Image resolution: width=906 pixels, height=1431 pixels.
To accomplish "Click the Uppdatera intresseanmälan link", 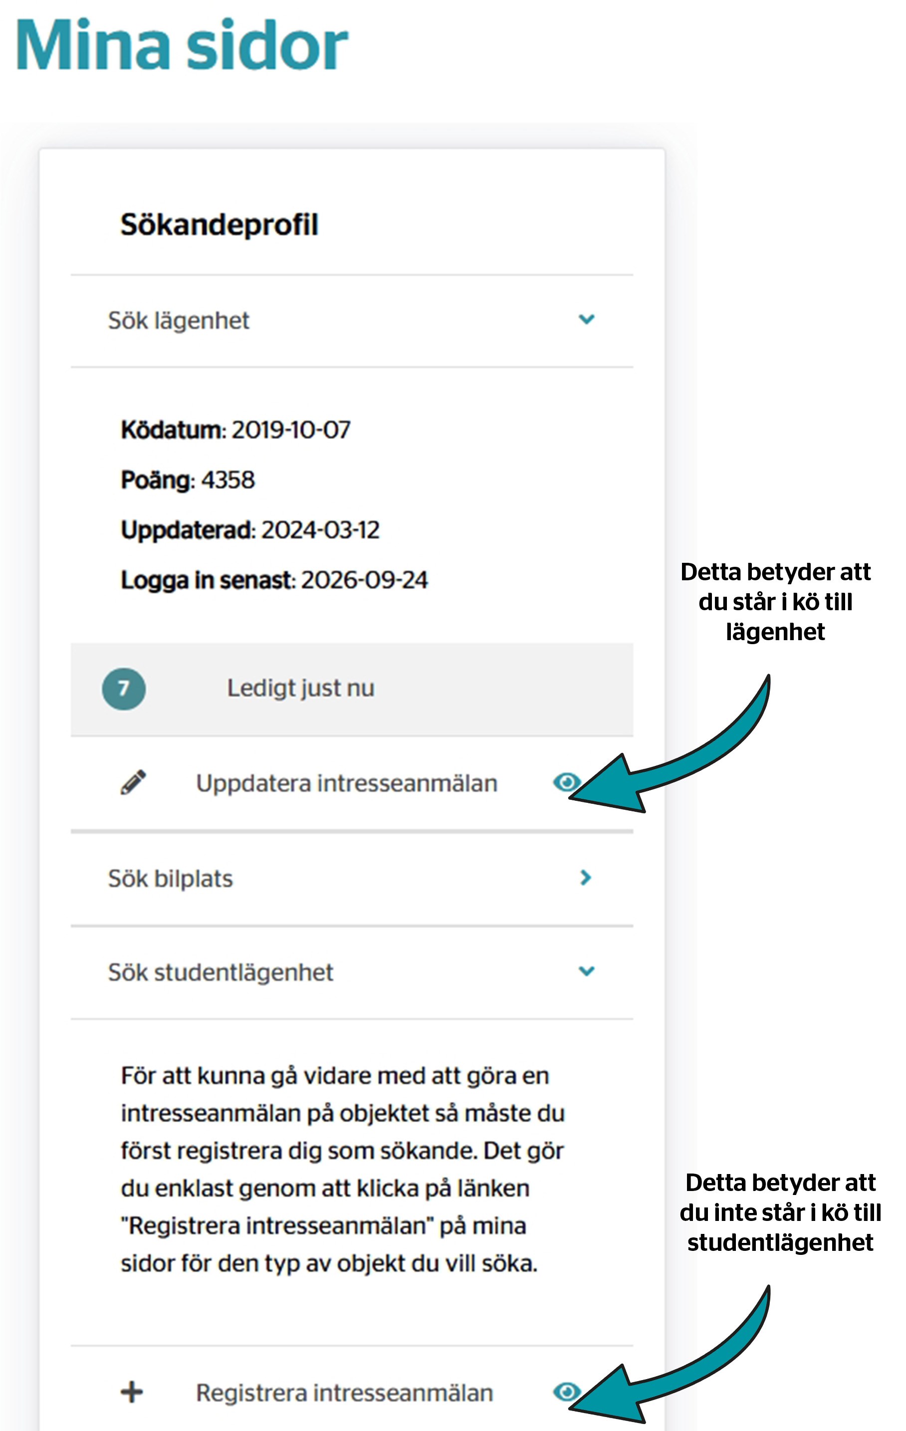I will click(346, 783).
